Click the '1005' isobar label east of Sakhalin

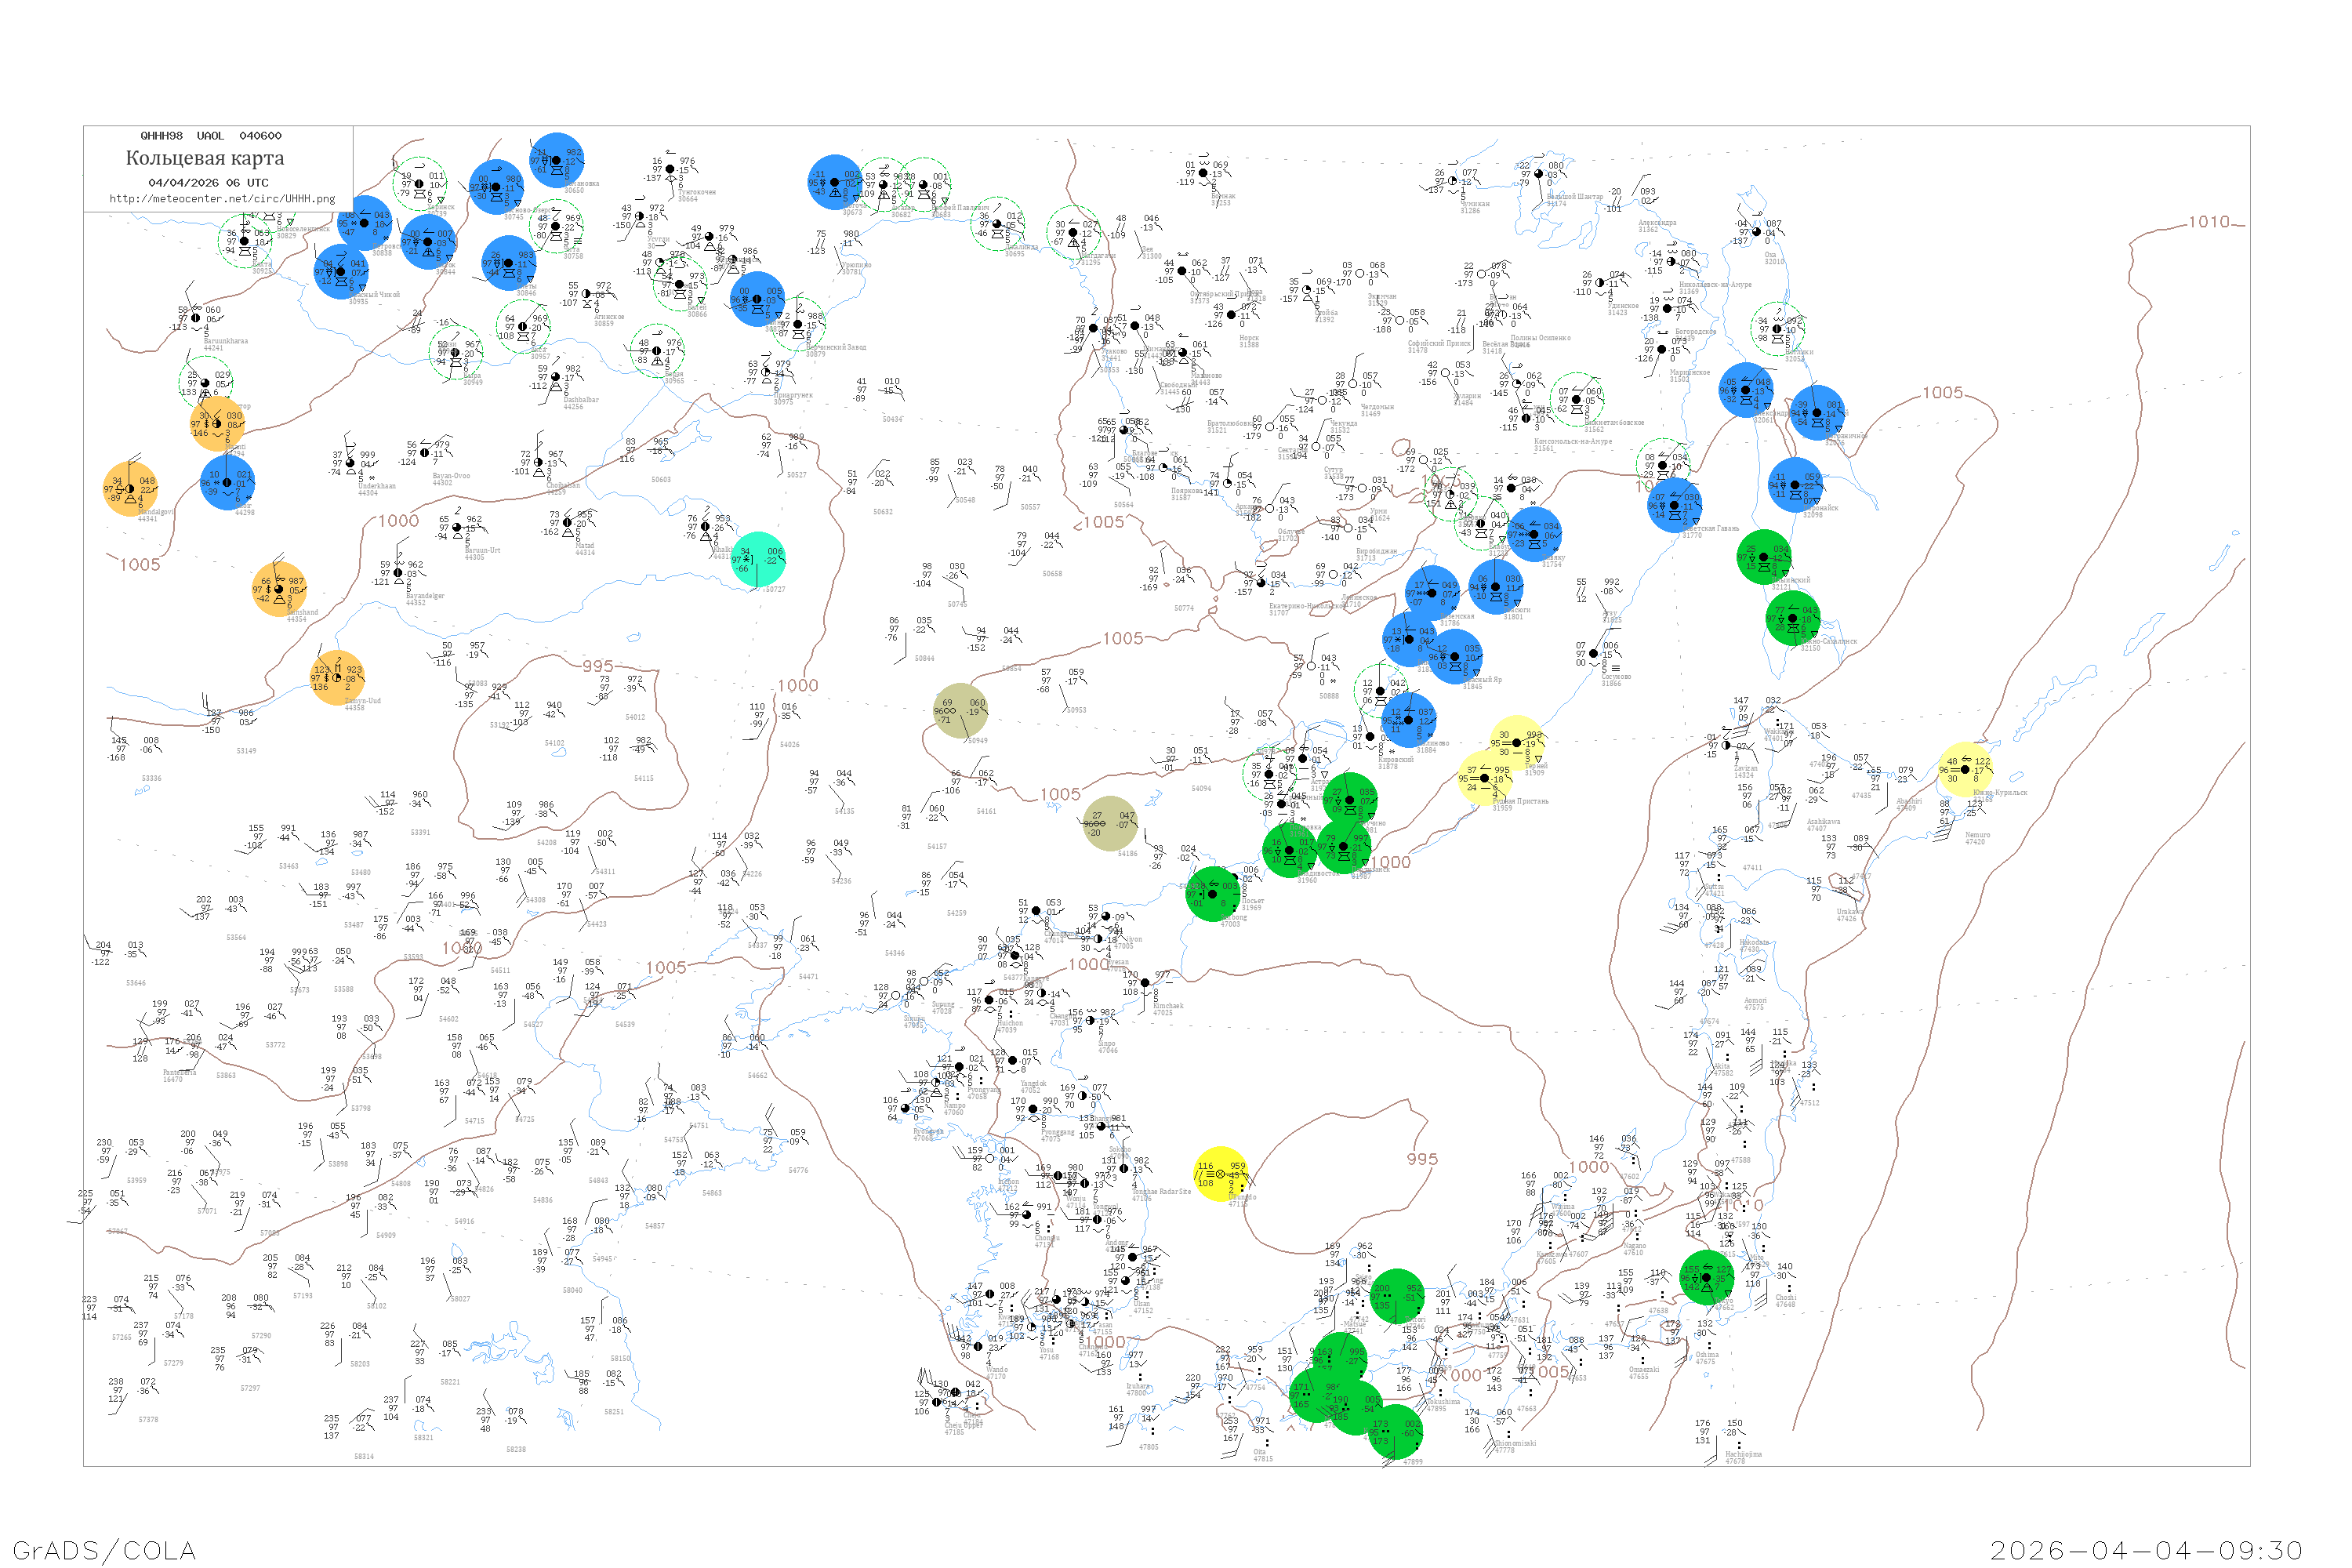(1942, 393)
